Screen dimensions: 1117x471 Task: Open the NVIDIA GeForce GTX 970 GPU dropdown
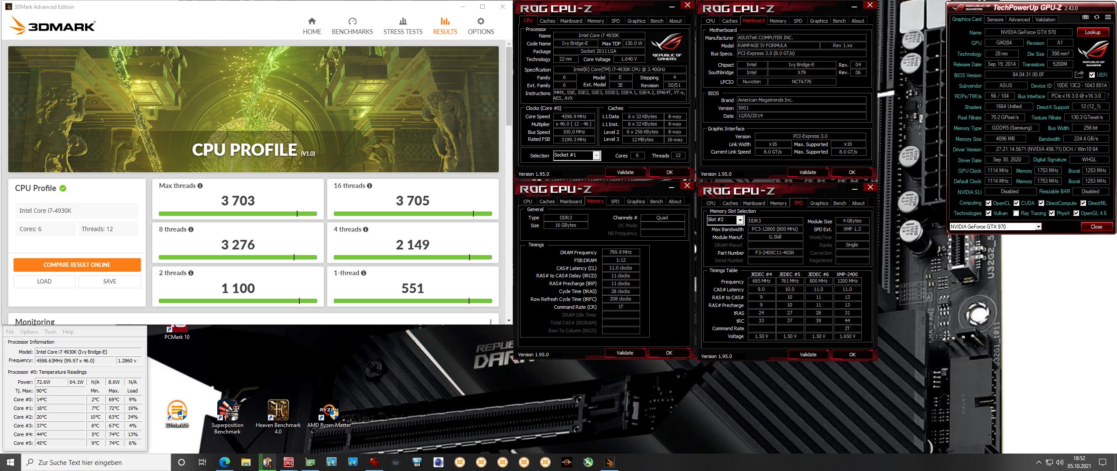coord(1038,227)
